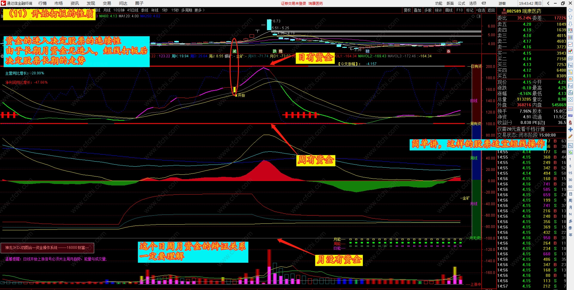Screen dimensions: 574x290
Task: Switch to the 圈子 tab
Action: coord(139,3)
